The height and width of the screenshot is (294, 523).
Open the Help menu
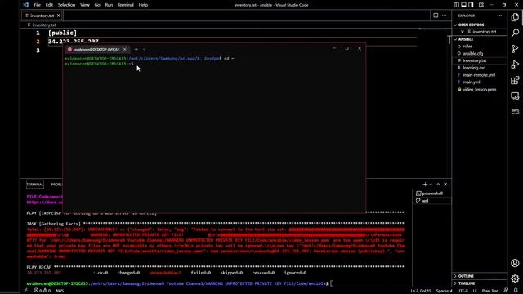[x=143, y=5]
